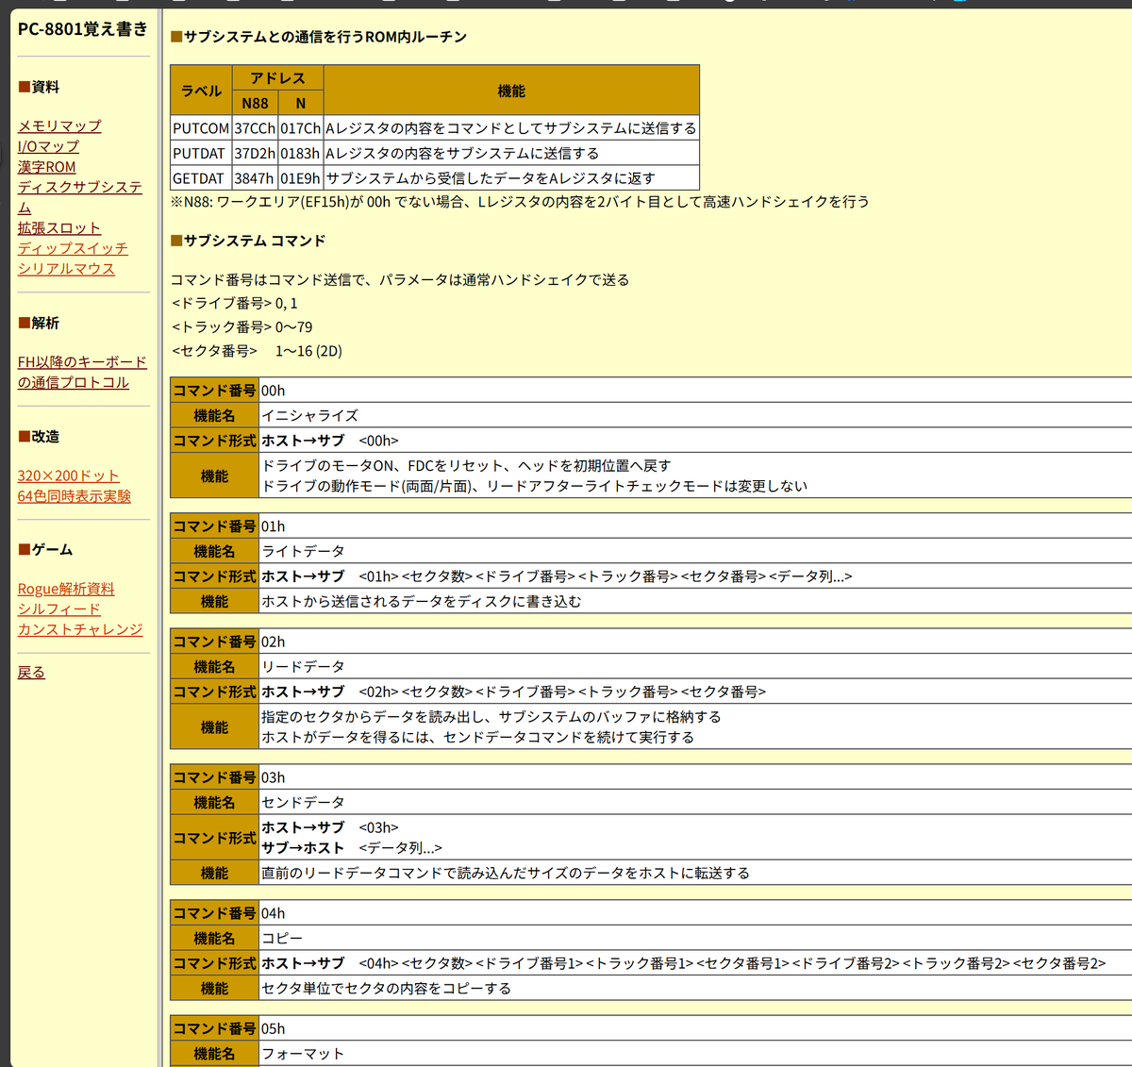The image size is (1132, 1067).
Task: Click the 37CCh address cell
Action: point(255,128)
